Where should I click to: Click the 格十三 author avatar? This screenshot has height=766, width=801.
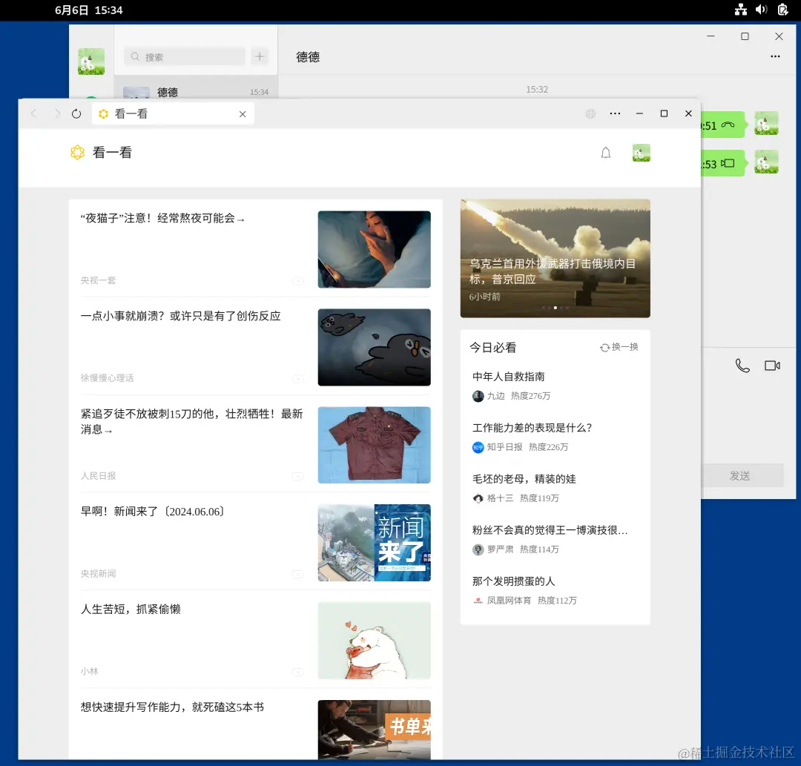click(x=478, y=498)
